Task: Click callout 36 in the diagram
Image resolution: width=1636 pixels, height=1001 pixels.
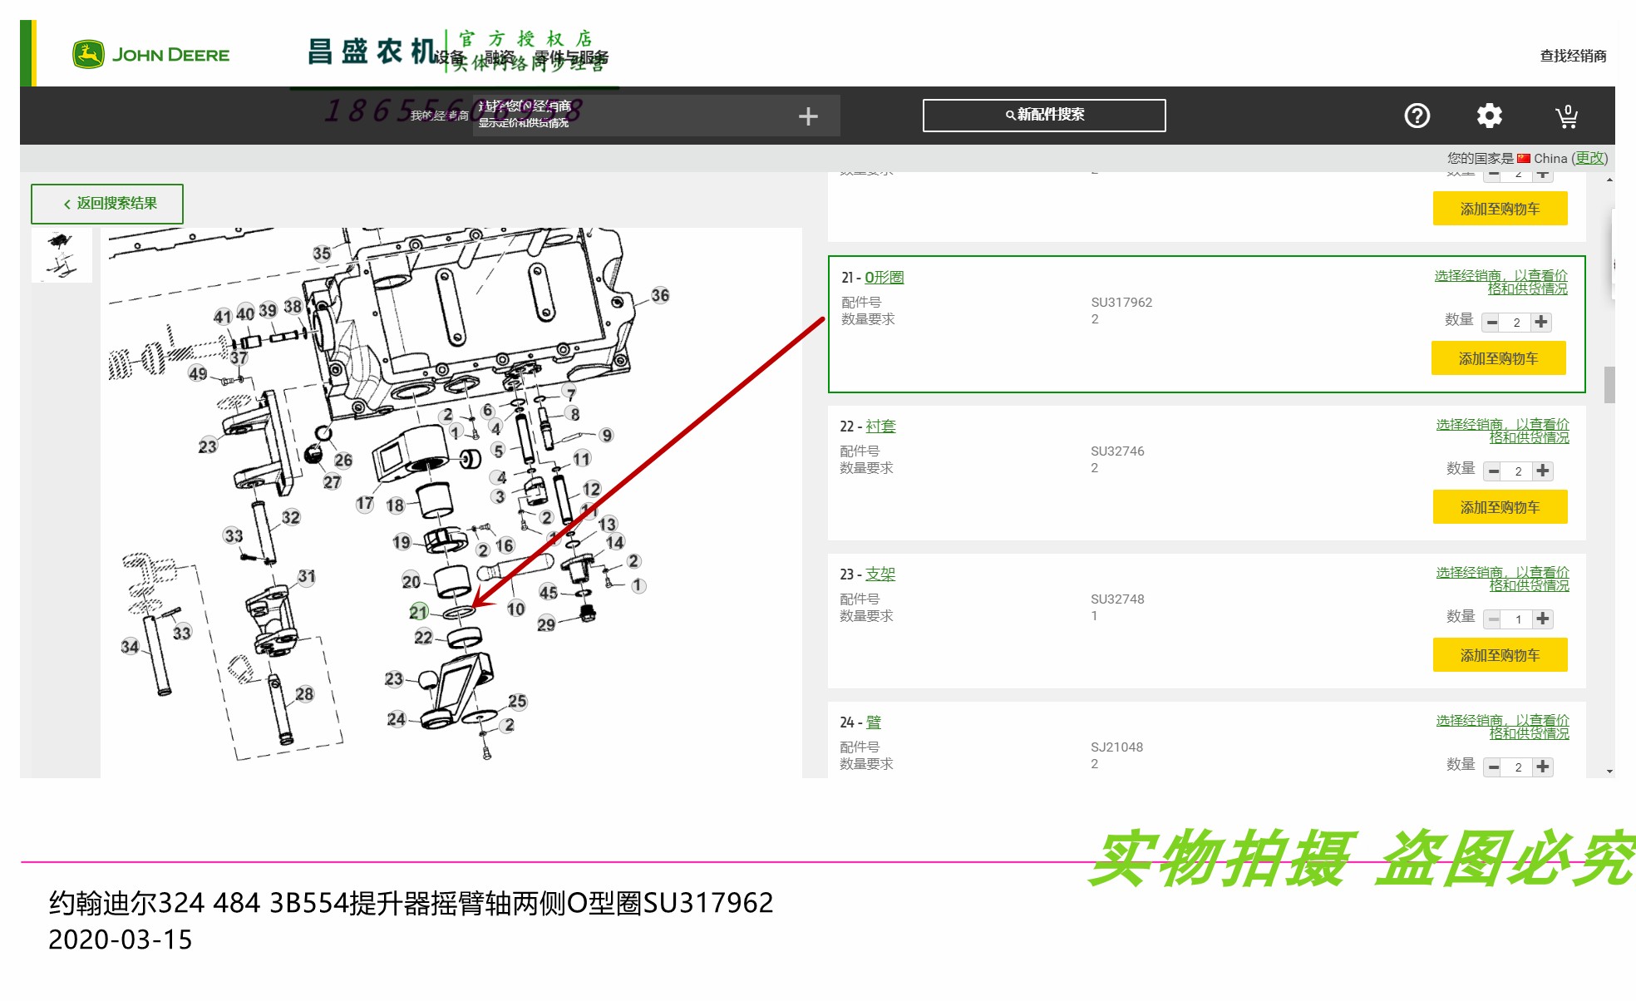Action: tap(660, 295)
